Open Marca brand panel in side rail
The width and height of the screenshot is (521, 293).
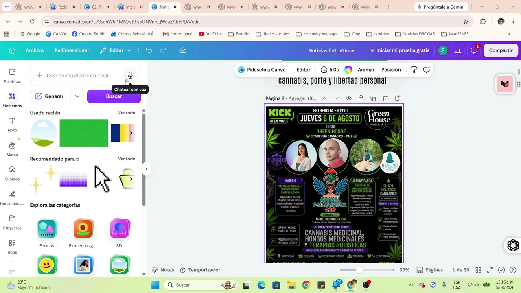point(12,149)
